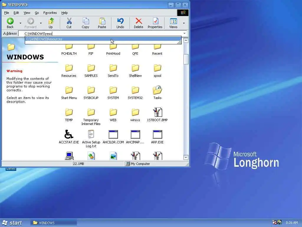Click the red Delete button
The width and height of the screenshot is (302, 227).
pyautogui.click(x=139, y=23)
